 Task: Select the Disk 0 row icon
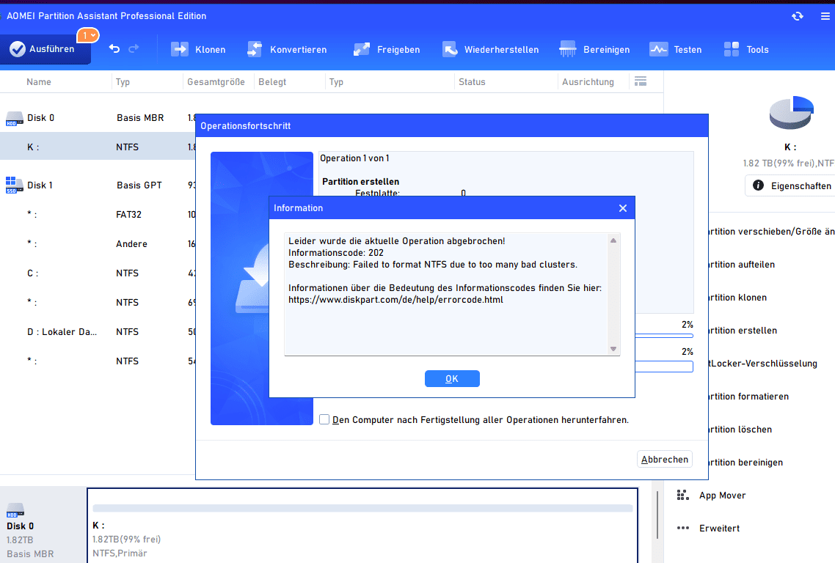[x=15, y=118]
